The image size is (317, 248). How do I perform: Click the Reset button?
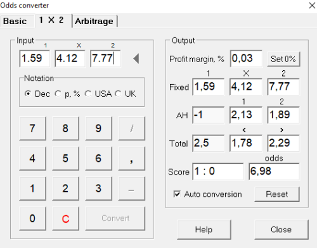[277, 194]
